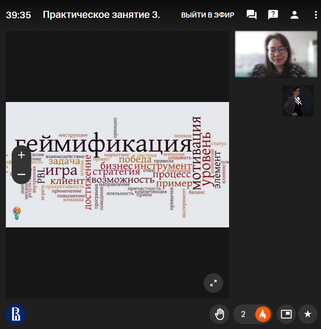Open the chat panel icon
Screen dimensions: 321x329
(x=252, y=15)
